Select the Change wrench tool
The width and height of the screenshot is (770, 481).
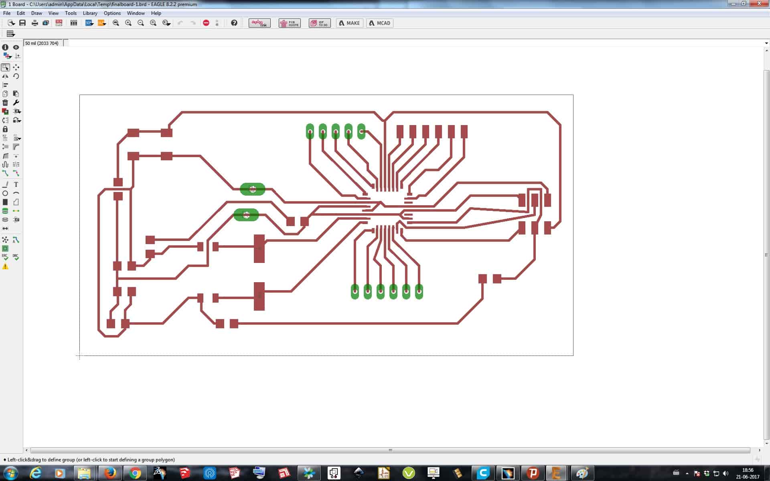tap(16, 103)
